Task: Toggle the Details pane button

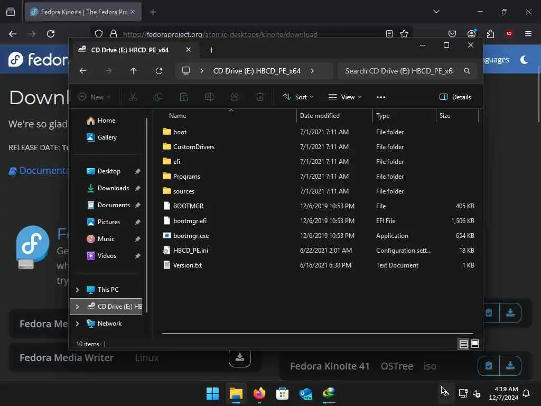Action: click(x=455, y=97)
